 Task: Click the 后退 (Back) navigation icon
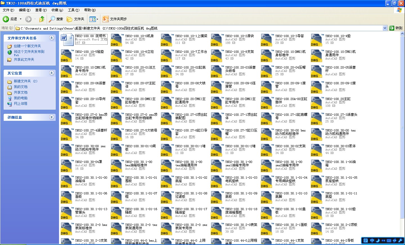6,19
